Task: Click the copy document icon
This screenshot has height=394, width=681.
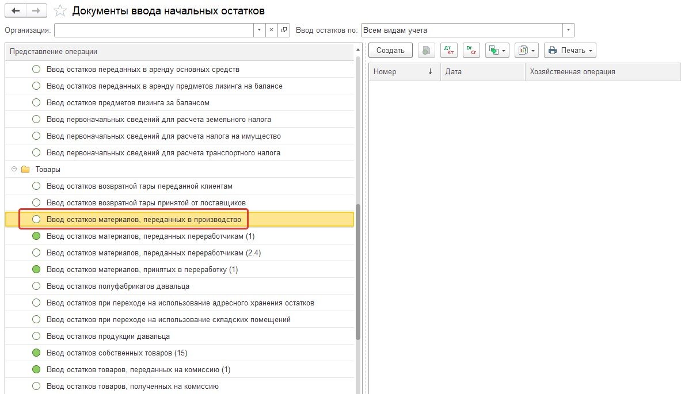Action: [x=427, y=51]
